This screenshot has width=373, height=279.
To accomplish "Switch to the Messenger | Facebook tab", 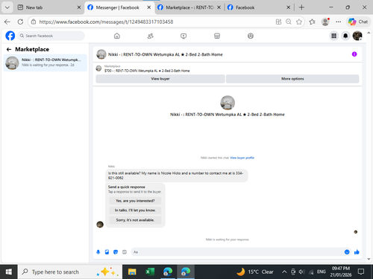I will coord(119,7).
